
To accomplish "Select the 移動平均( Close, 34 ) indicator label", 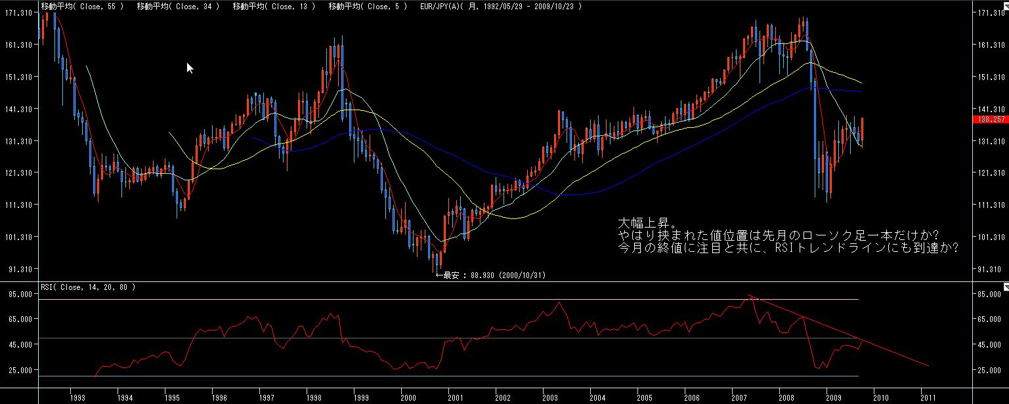I will pyautogui.click(x=179, y=6).
